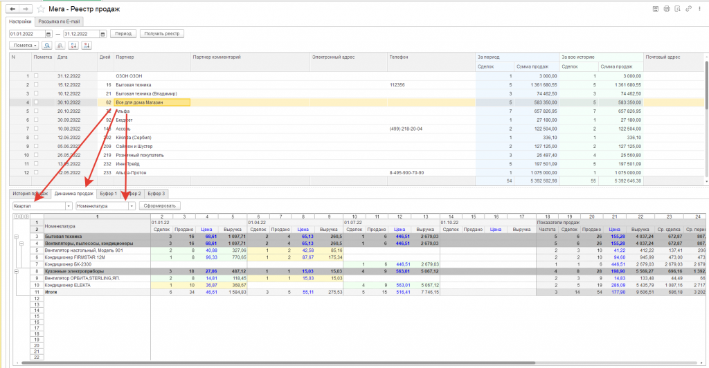The width and height of the screenshot is (709, 368).
Task: Click the Получить реестр button
Action: (x=162, y=34)
